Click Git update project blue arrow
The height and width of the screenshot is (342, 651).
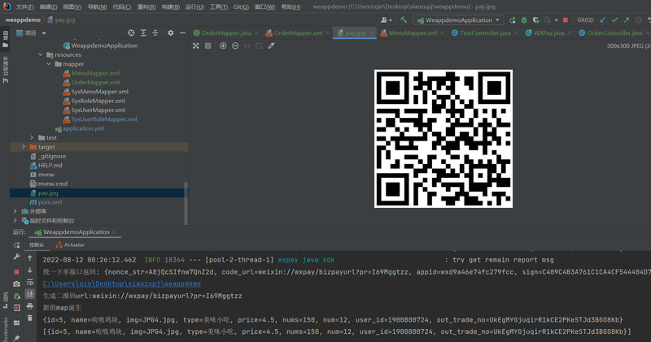(x=603, y=19)
